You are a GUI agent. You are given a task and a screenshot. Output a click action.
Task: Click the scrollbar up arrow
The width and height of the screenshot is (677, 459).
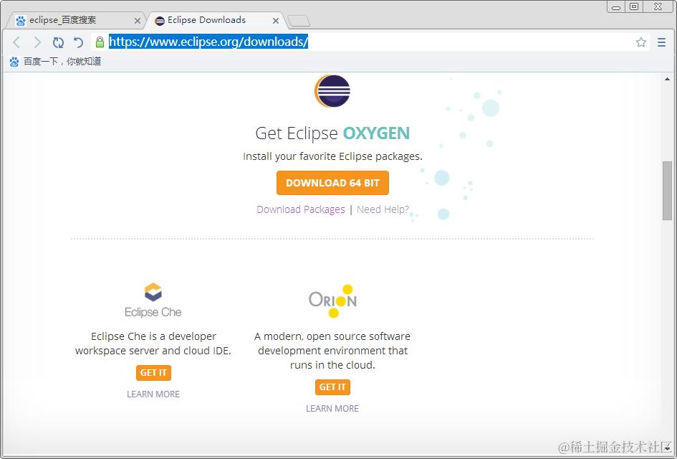point(667,79)
